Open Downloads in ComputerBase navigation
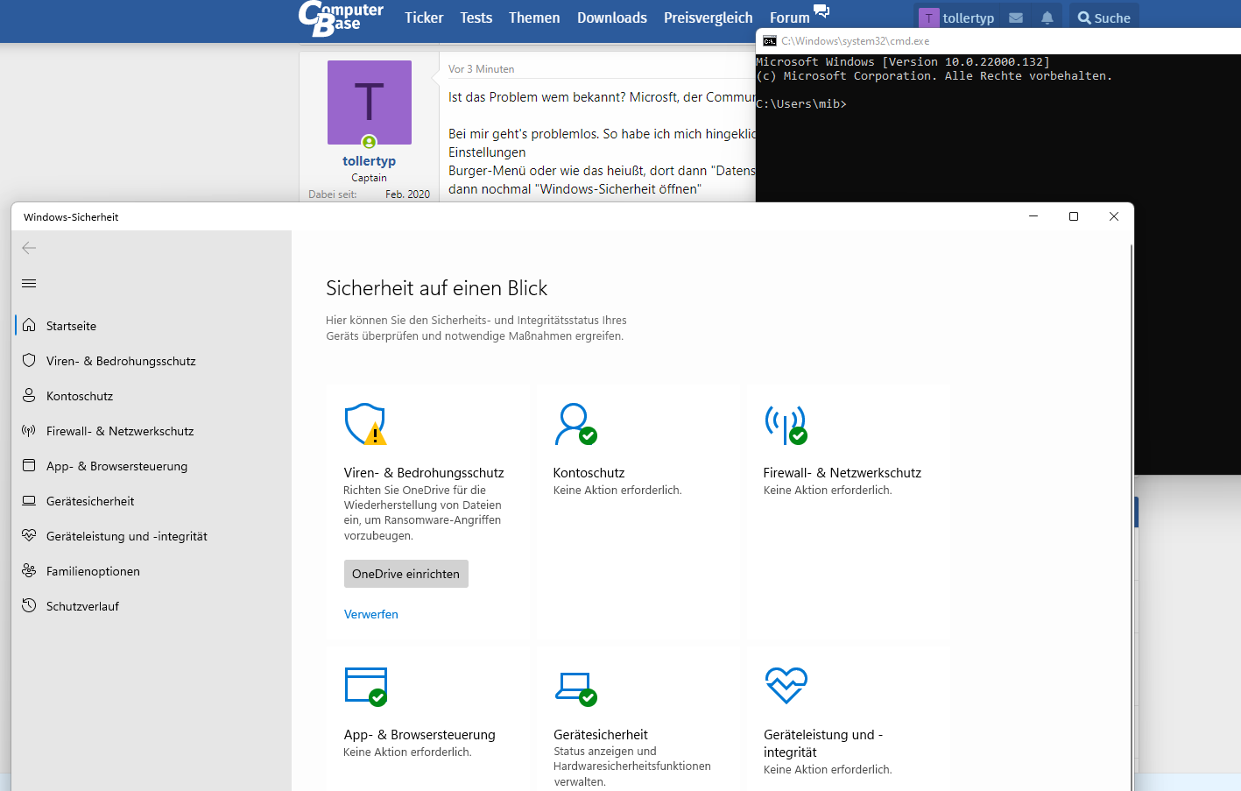Image resolution: width=1241 pixels, height=791 pixels. tap(612, 18)
